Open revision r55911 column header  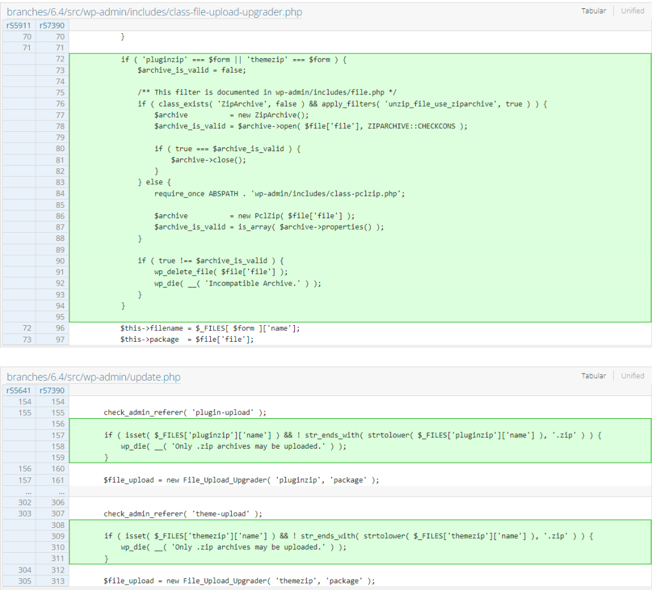(18, 26)
